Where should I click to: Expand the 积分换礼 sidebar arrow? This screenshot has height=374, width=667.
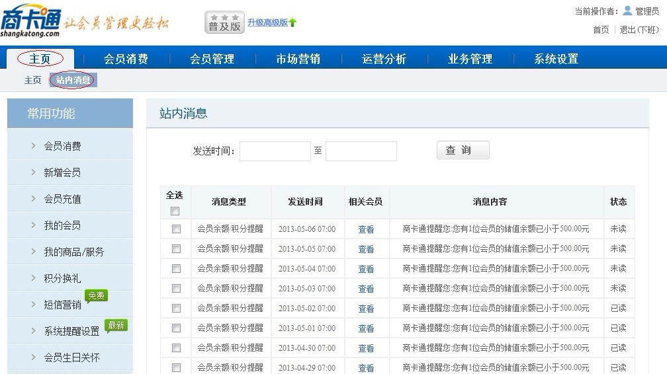(x=33, y=278)
